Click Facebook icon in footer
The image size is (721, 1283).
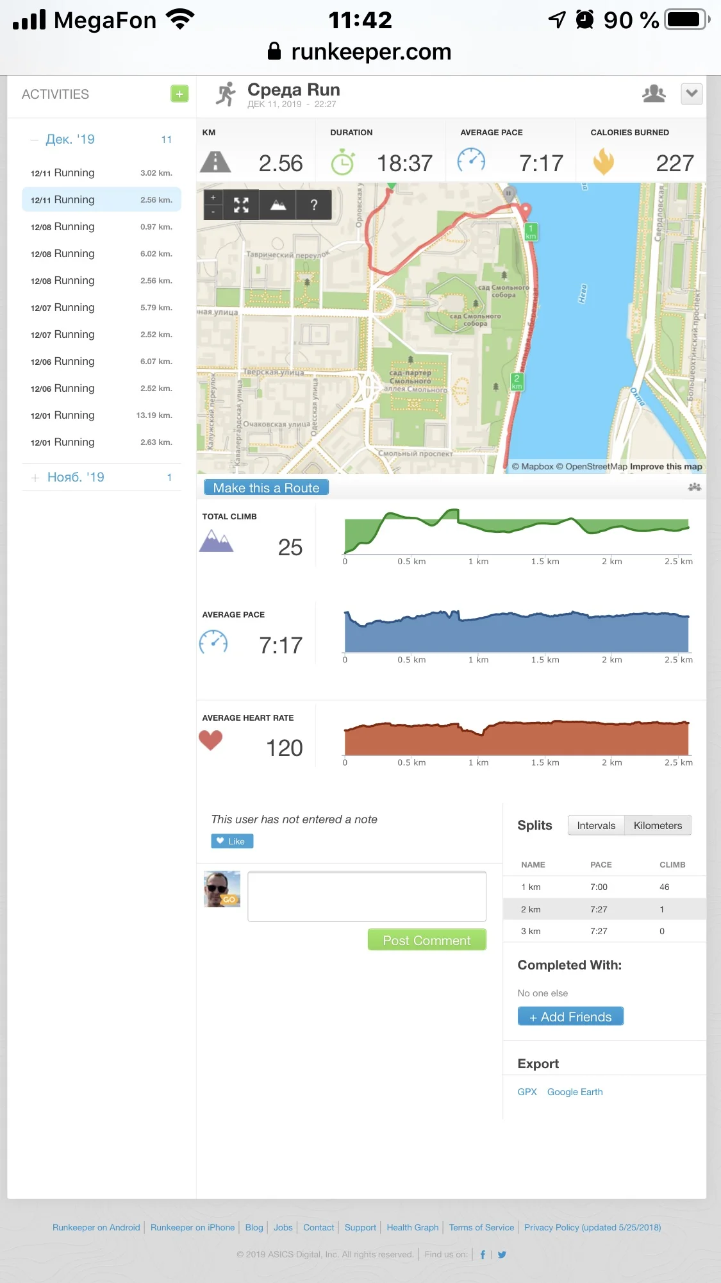[x=483, y=1255]
